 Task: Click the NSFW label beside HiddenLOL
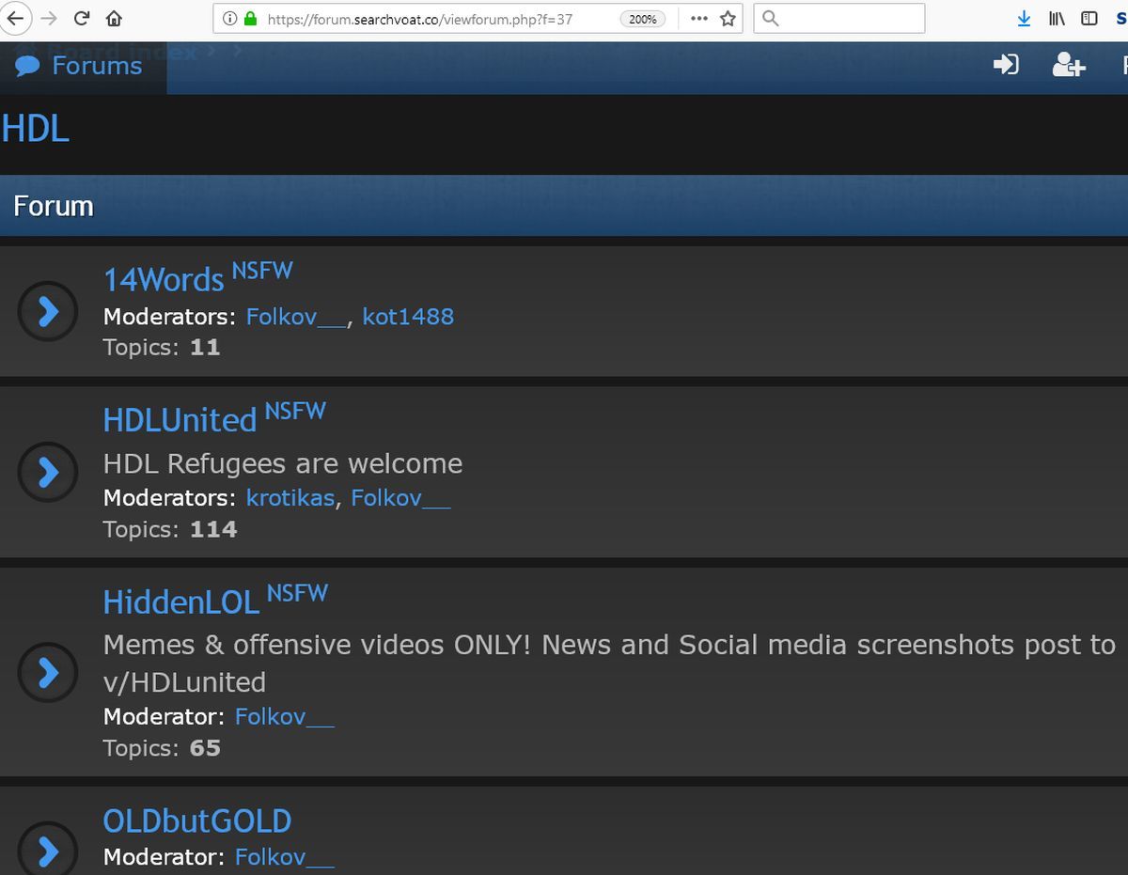(x=297, y=592)
